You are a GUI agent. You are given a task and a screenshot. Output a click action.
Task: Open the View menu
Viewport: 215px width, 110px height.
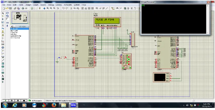pos(9,5)
